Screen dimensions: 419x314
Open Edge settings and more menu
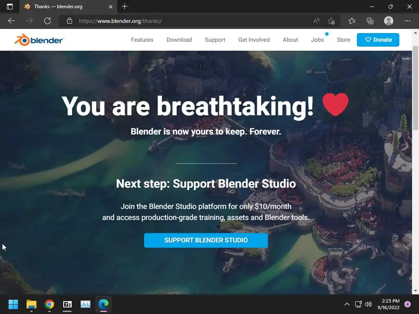(407, 21)
